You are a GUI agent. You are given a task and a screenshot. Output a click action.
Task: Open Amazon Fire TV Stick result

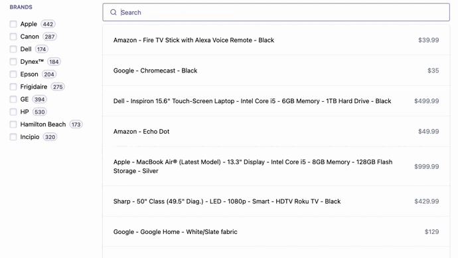point(276,40)
